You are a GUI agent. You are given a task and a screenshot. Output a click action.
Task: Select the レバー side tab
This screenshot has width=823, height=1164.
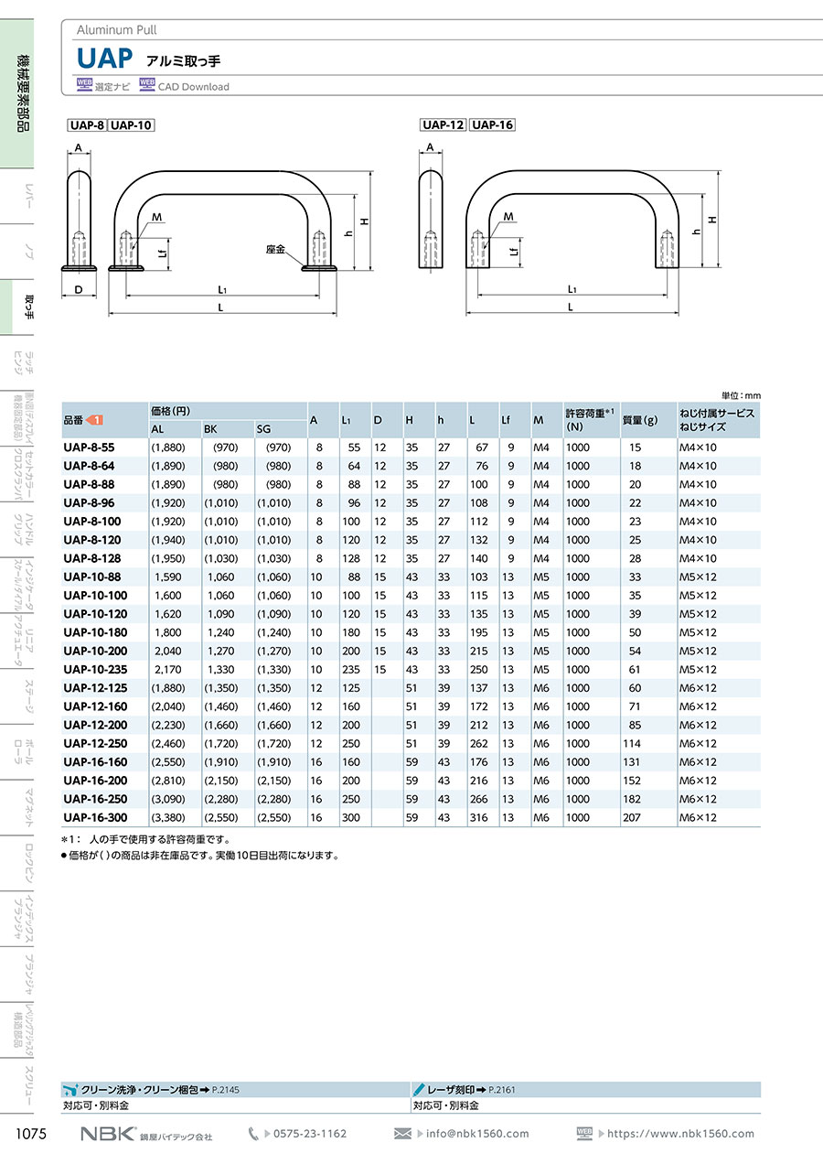tap(29, 197)
